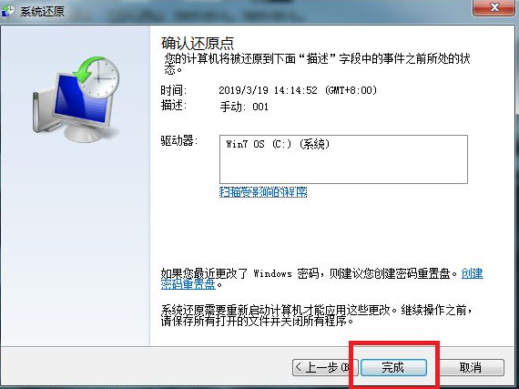Close the 系统还原 dialog window

pos(494,7)
